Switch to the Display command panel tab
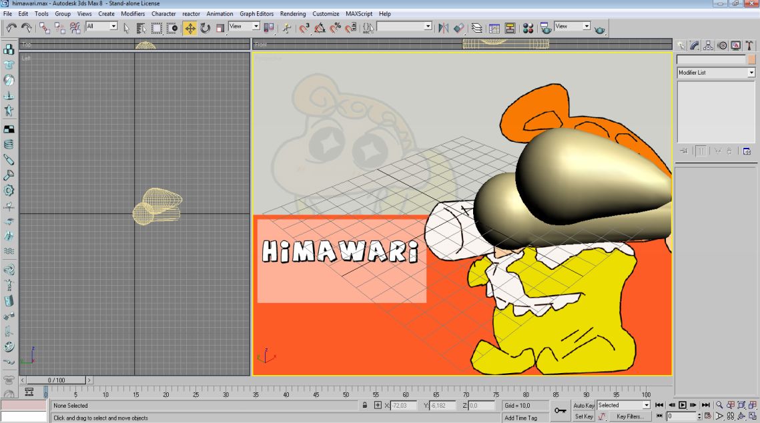Image resolution: width=760 pixels, height=423 pixels. [736, 45]
